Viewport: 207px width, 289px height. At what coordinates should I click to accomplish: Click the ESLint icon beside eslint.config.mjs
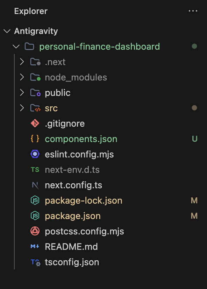click(x=35, y=154)
